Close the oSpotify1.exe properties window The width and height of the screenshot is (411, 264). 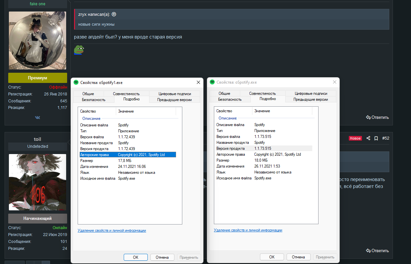198,82
